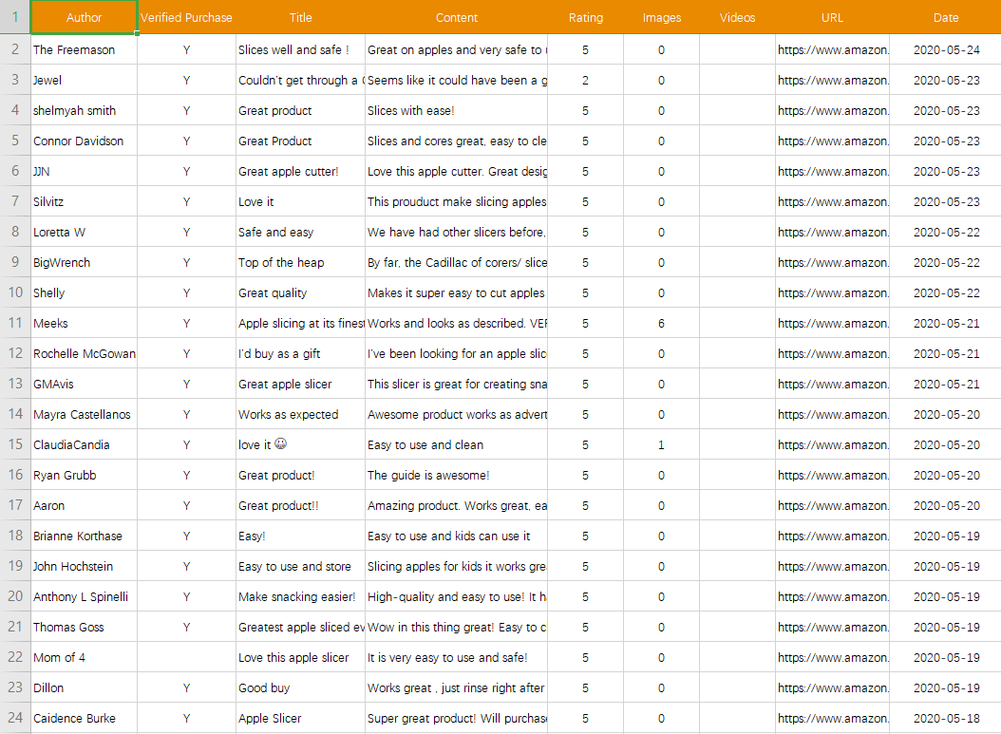Select ClaudiaCandia's 'love it' title cell

pos(300,444)
